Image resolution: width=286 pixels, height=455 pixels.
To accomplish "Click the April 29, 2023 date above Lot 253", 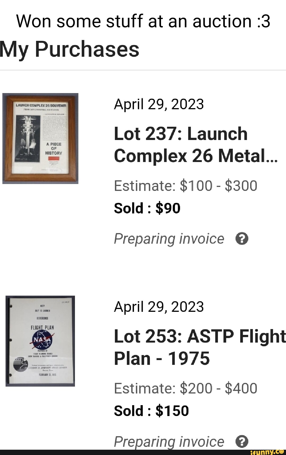I will tap(159, 307).
